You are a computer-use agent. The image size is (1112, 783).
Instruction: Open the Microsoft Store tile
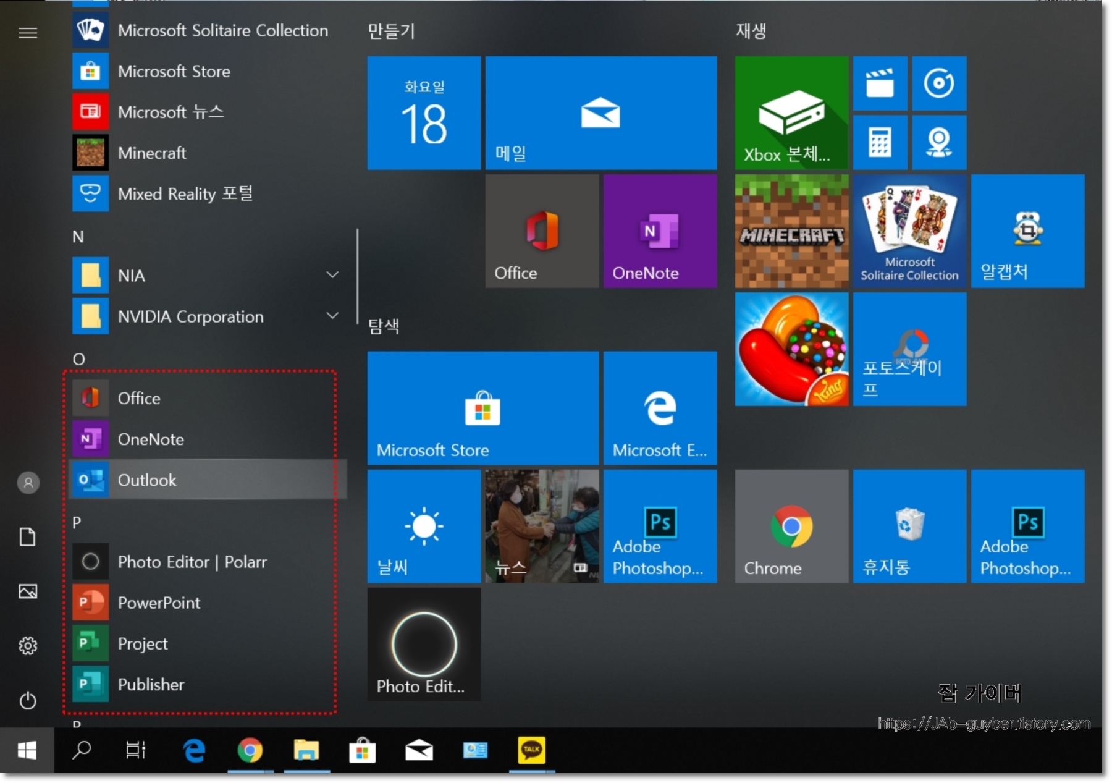click(483, 408)
